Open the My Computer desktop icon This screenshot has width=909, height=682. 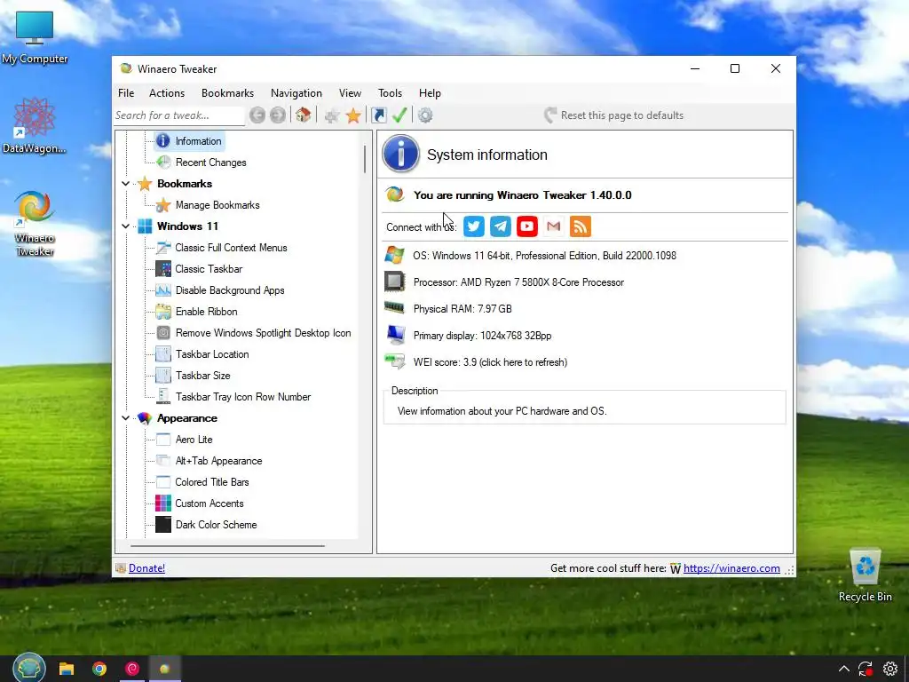coord(35,37)
